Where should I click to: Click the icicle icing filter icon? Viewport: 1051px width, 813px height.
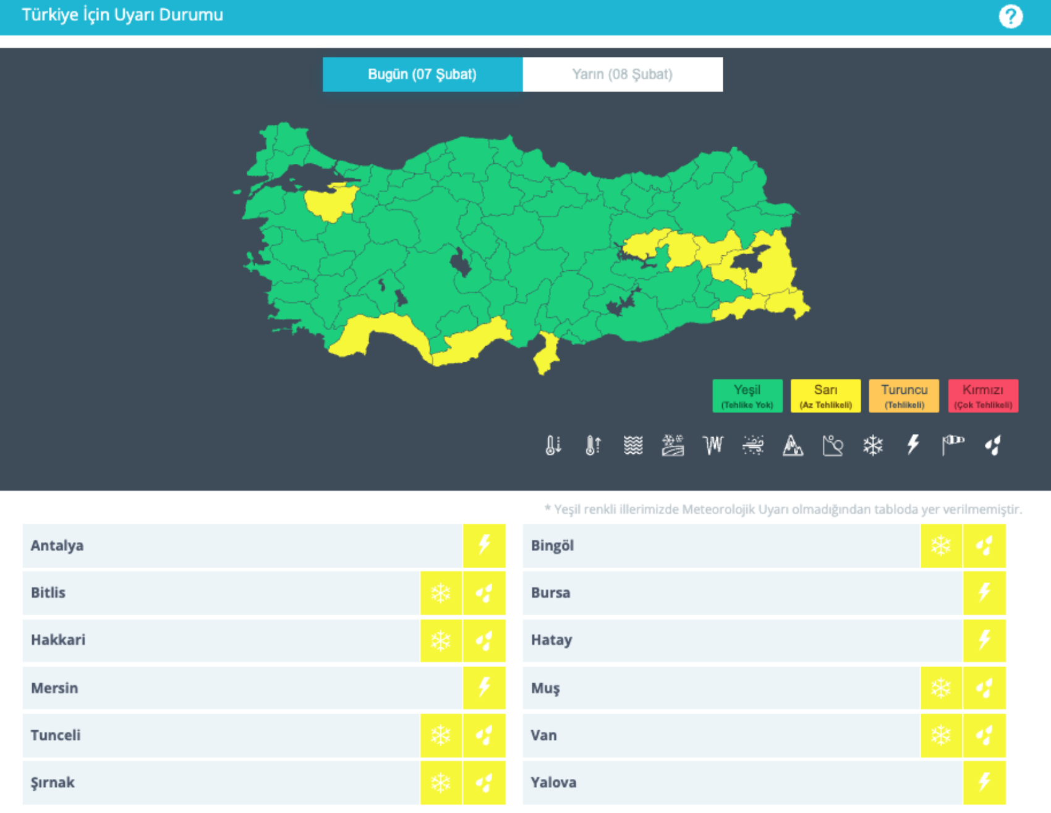pos(713,445)
